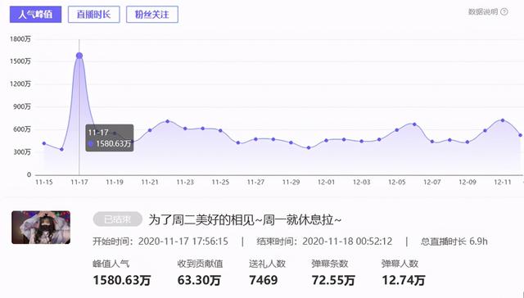Select the 12-11 peak data point
Image resolution: width=524 pixels, height=298 pixels.
[503, 120]
